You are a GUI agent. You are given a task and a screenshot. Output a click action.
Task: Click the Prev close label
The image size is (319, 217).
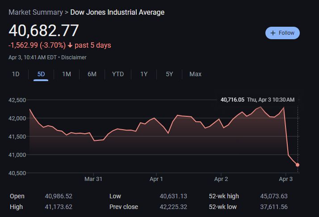(124, 207)
